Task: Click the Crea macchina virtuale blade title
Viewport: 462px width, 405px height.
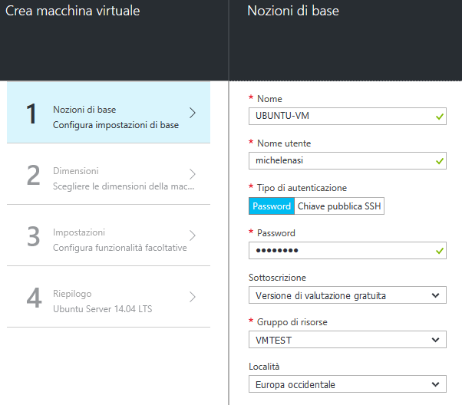Action: click(x=72, y=12)
